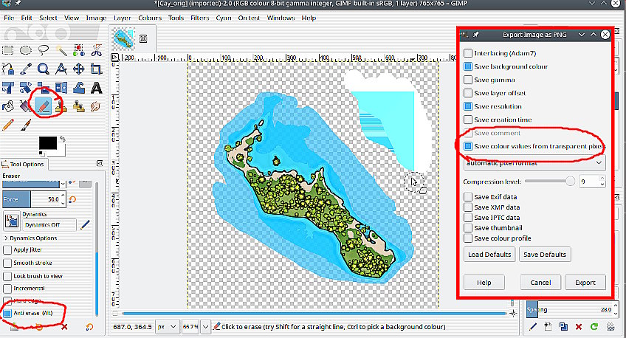
Task: Select the Heal tool
Action: [x=79, y=106]
